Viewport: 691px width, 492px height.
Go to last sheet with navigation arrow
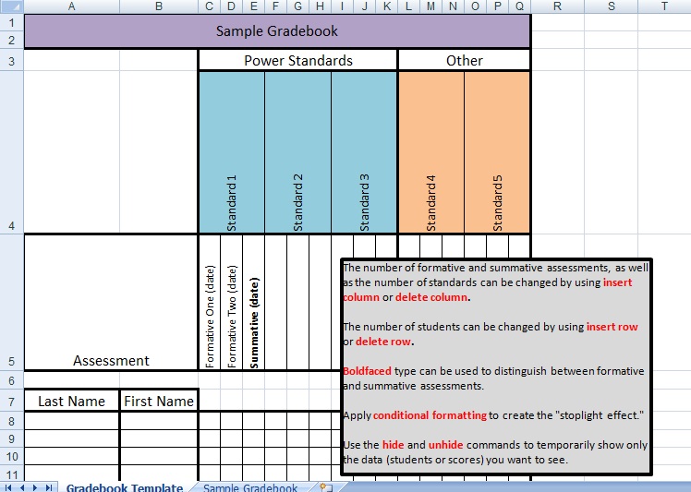pos(48,487)
